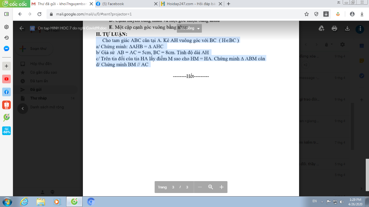The width and height of the screenshot is (369, 207).
Task: Click 'Soạn thư' compose button
Action: point(34,49)
